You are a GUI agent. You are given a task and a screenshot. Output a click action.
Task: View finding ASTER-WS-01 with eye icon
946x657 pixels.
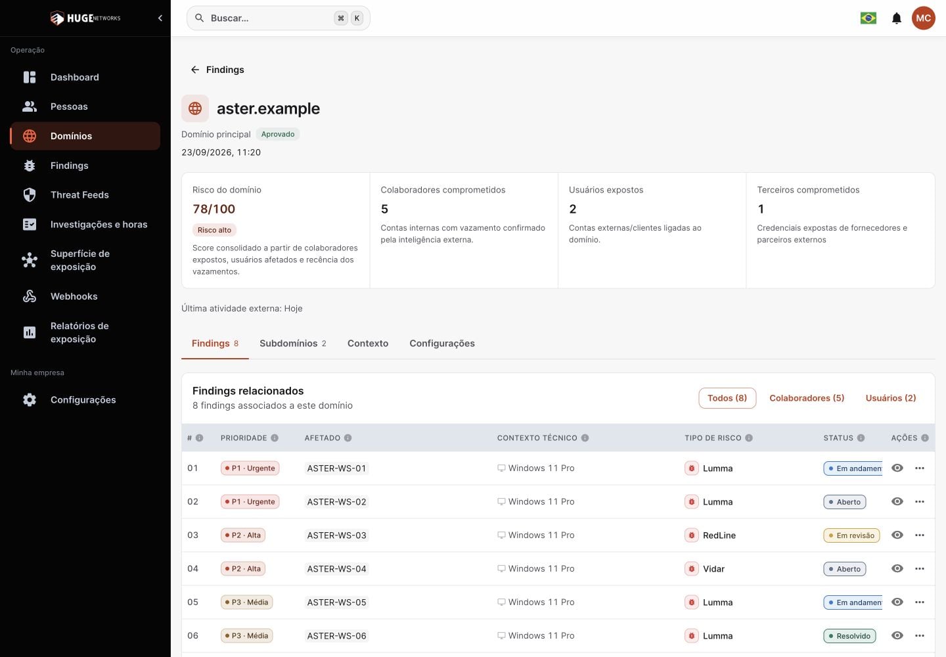point(897,468)
